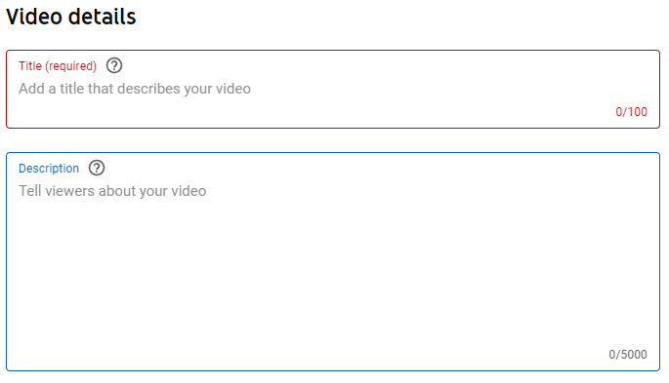Click the 'Add a title that describes your video' placeholder
The height and width of the screenshot is (383, 669).
coord(135,89)
